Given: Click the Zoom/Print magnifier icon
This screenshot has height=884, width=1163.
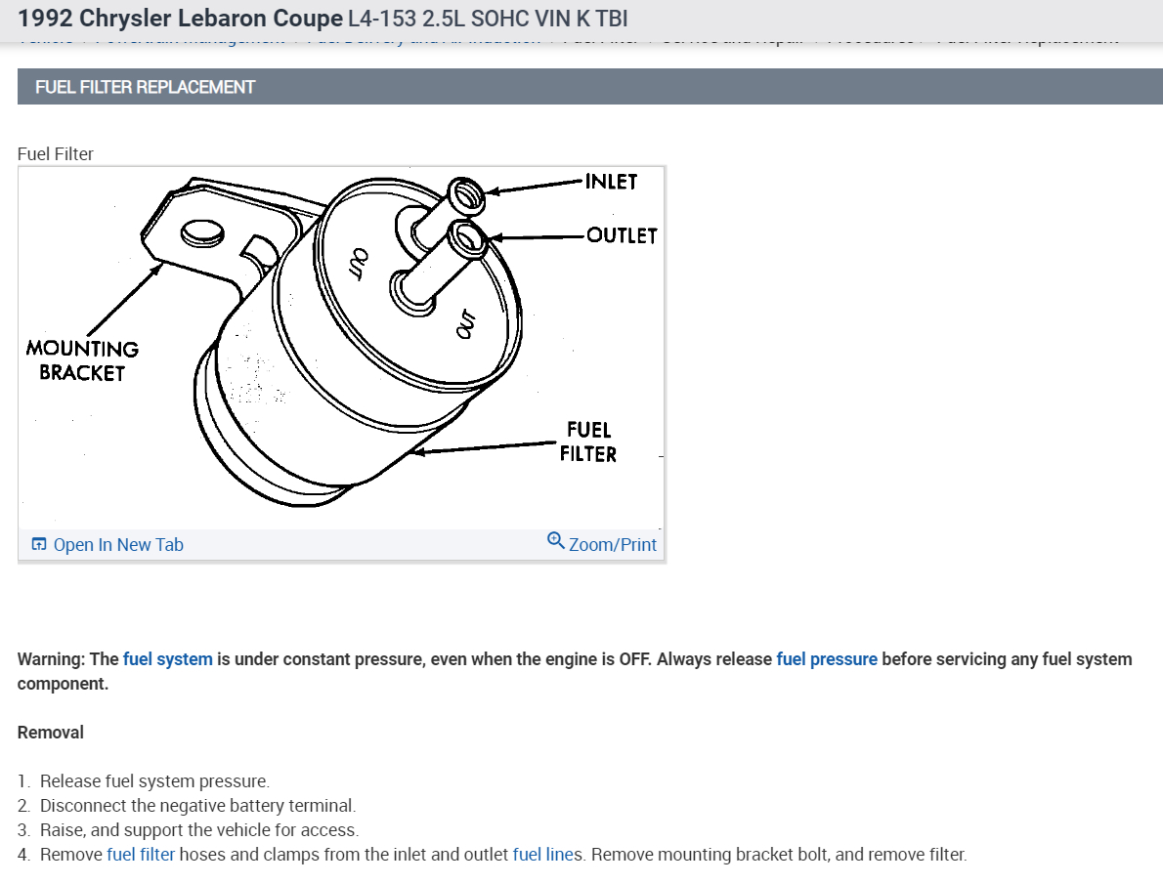Looking at the screenshot, I should (555, 540).
